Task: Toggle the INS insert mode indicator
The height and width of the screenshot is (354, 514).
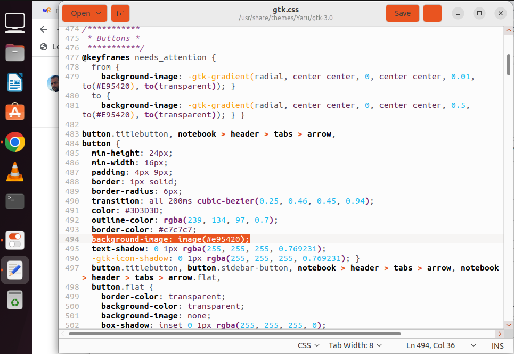Action: click(x=497, y=345)
